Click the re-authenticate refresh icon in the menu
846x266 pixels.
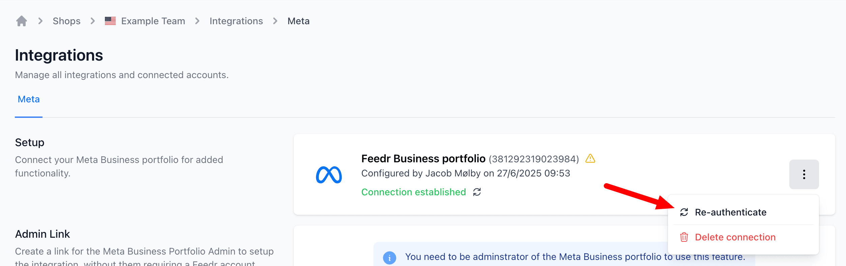tap(683, 212)
